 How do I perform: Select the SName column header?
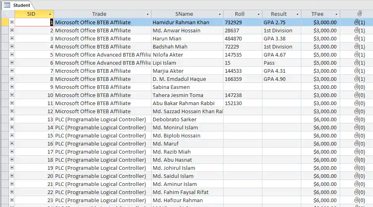pos(184,14)
